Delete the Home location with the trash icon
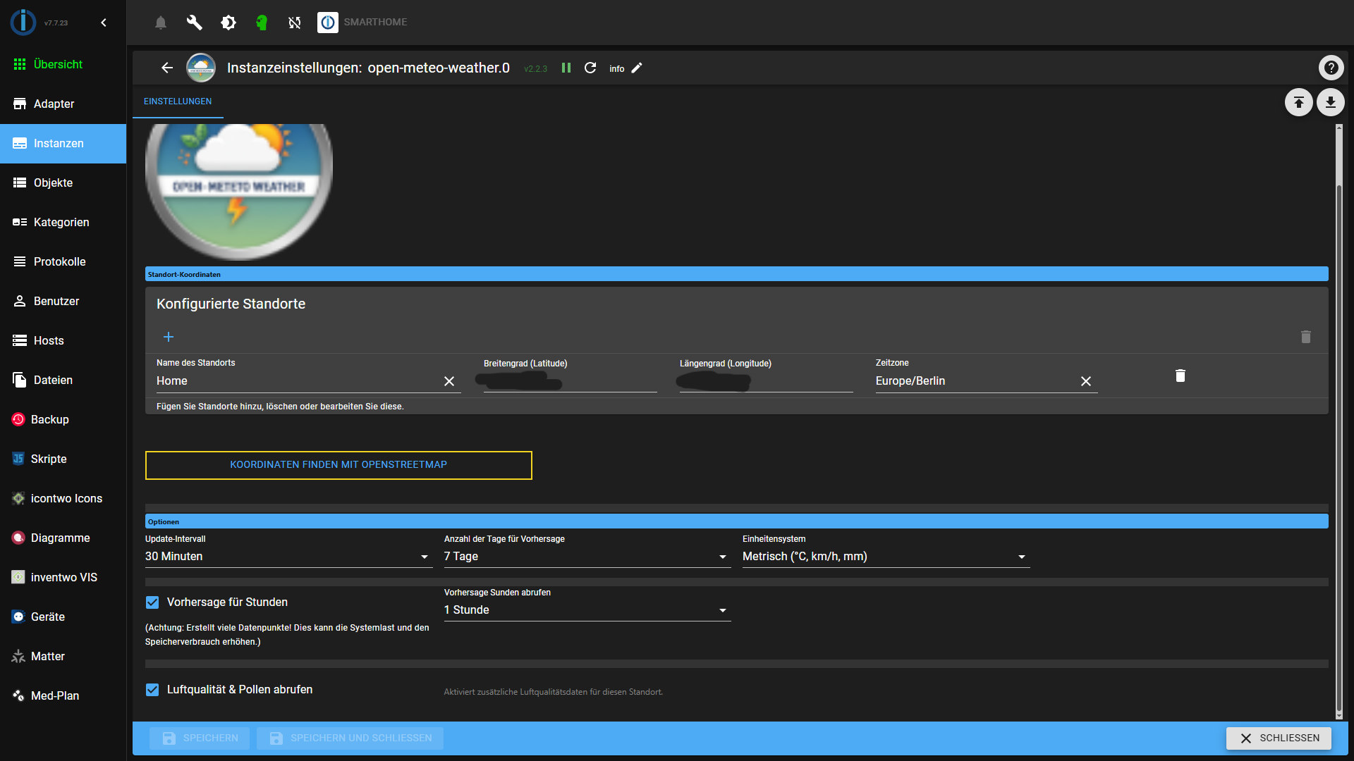Image resolution: width=1354 pixels, height=761 pixels. 1181,376
